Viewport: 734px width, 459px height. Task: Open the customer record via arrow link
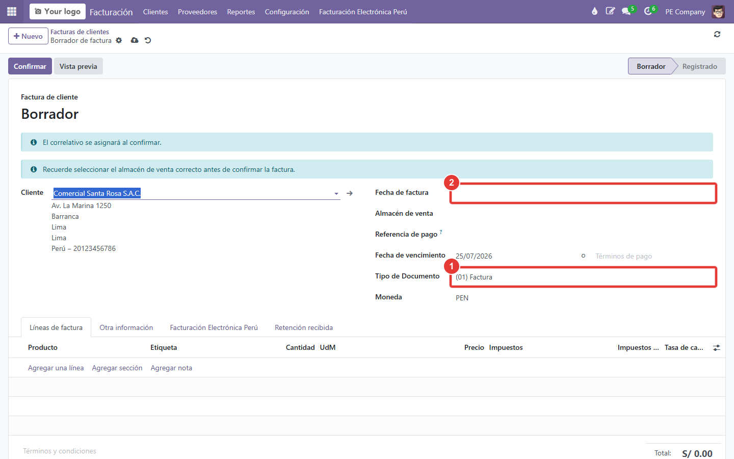350,193
